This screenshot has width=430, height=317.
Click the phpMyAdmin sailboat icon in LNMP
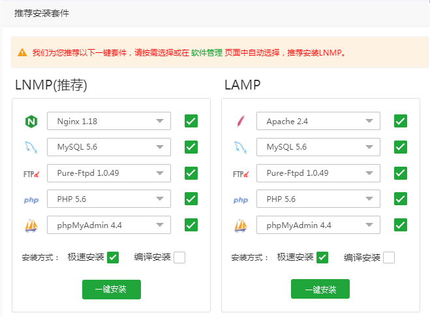click(31, 225)
